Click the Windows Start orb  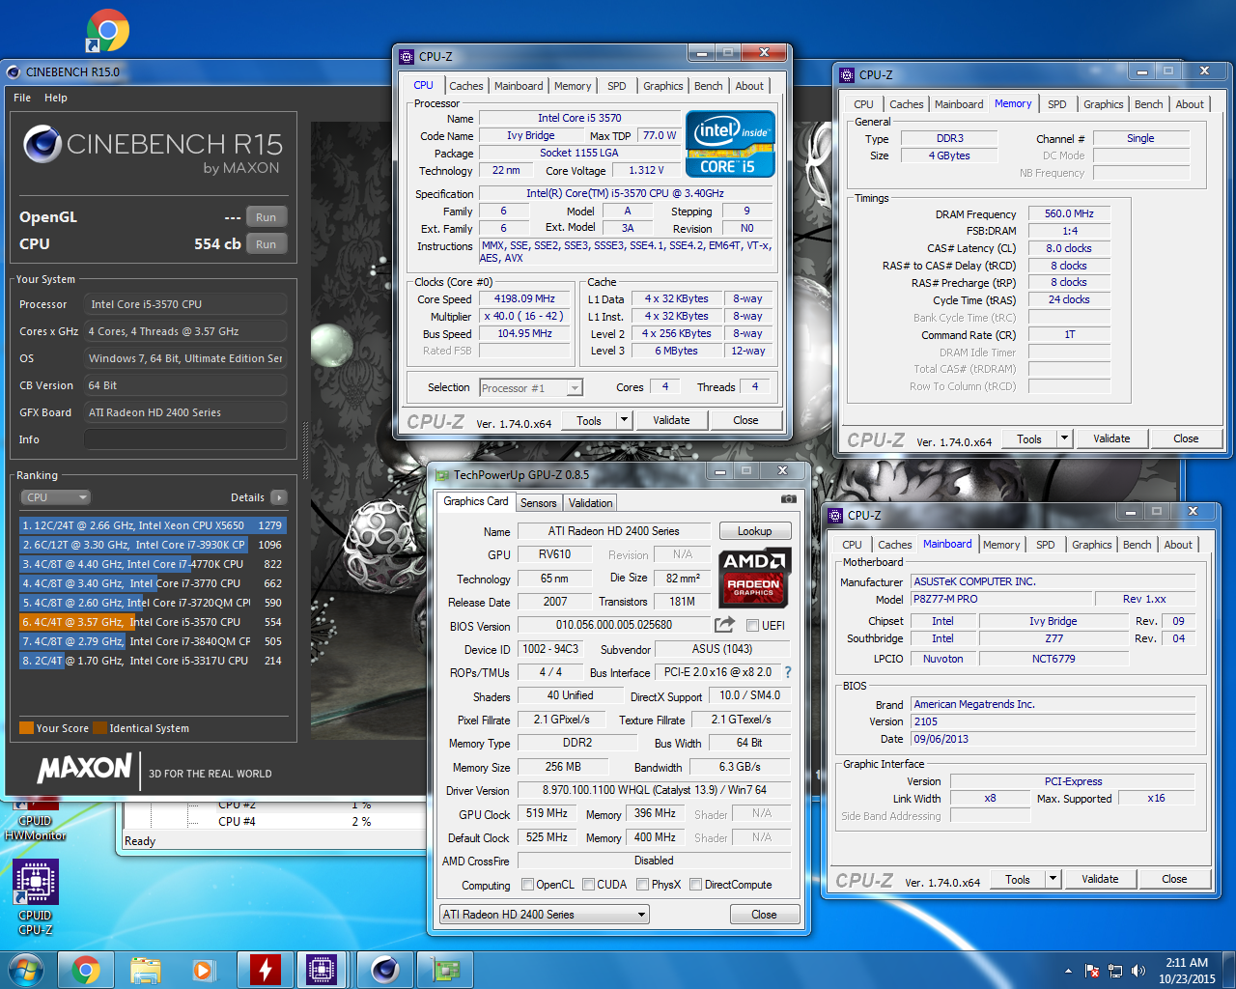[26, 969]
